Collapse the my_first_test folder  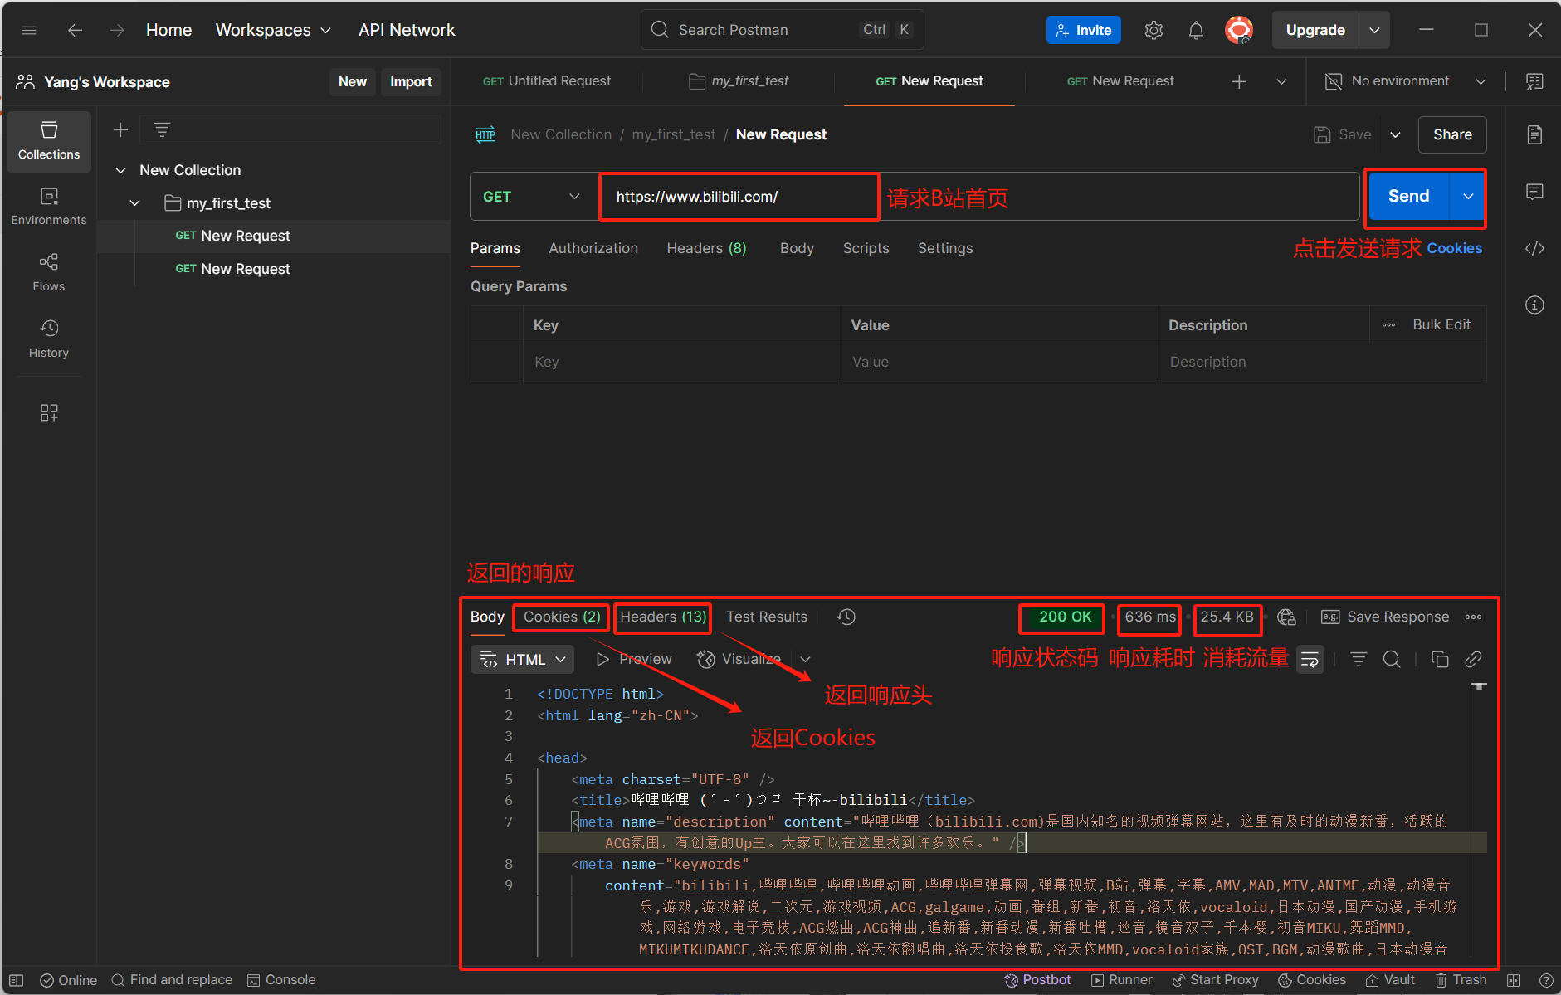pyautogui.click(x=134, y=203)
